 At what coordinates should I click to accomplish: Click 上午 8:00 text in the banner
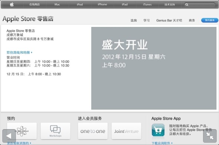(x=114, y=65)
